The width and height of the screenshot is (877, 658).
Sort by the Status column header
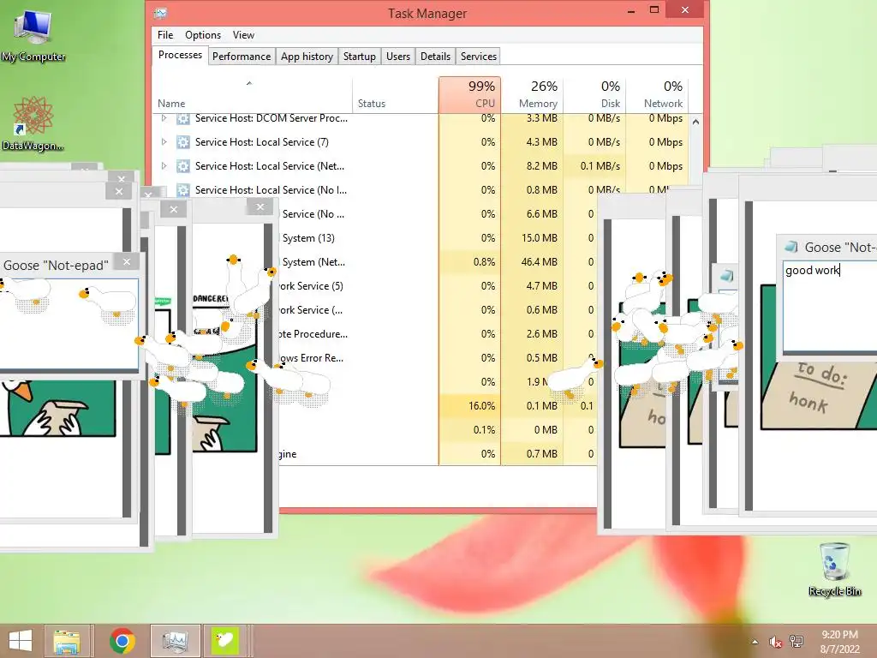(x=396, y=95)
